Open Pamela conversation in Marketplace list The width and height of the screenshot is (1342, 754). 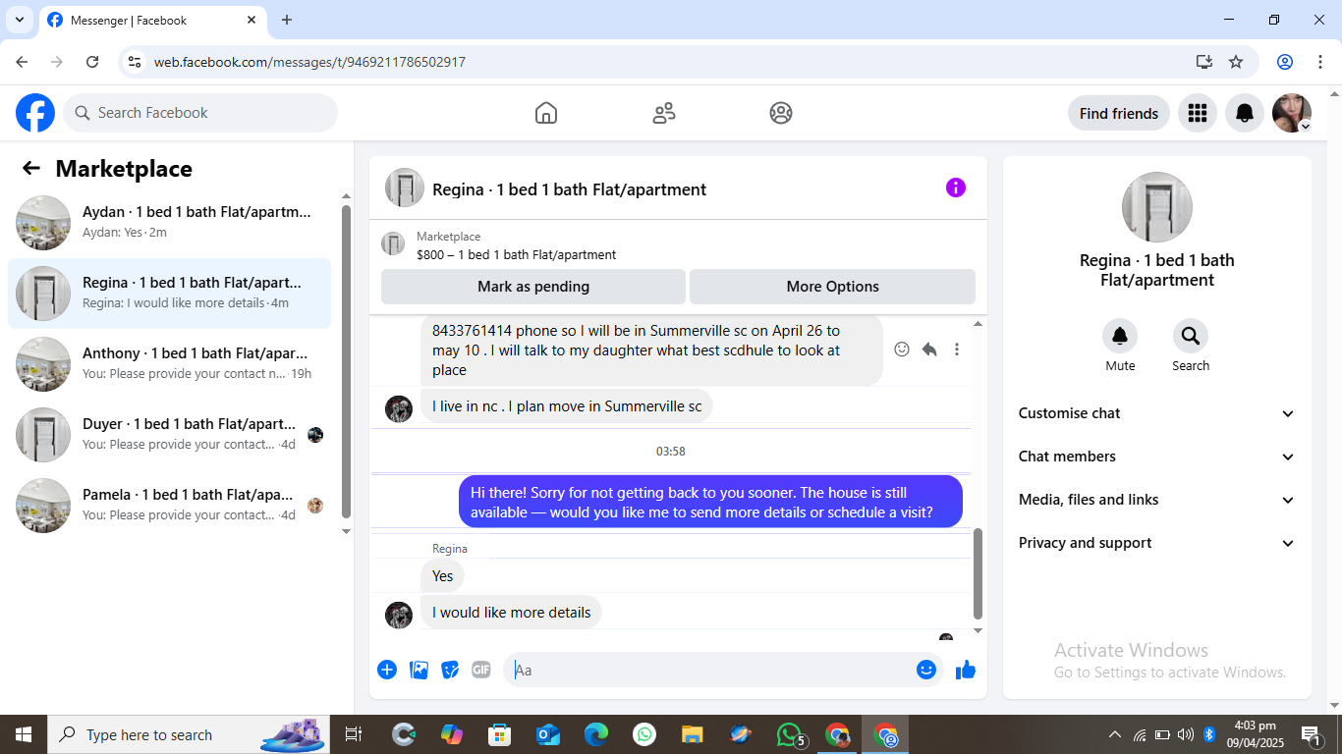(x=169, y=506)
